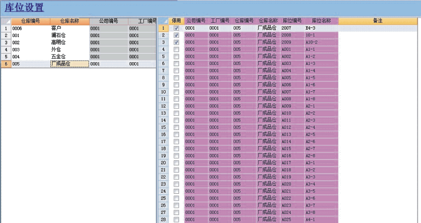Click 备注 cell for location 2007
The image size is (421, 223).
(378, 28)
